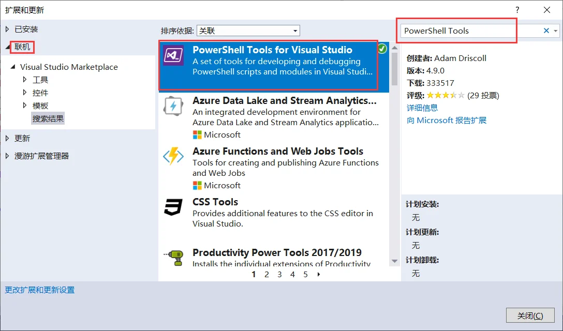
Task: Click the Productivity Power Tools drill icon
Action: (x=174, y=258)
